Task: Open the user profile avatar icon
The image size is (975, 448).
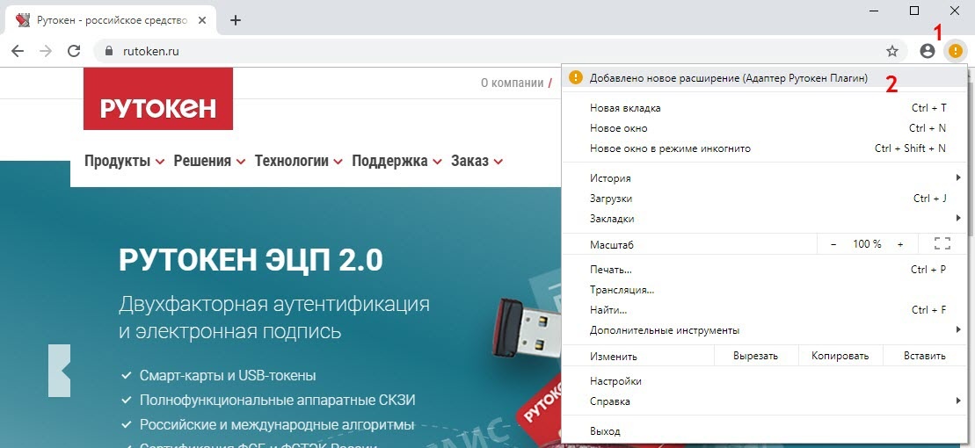Action: coord(928,51)
